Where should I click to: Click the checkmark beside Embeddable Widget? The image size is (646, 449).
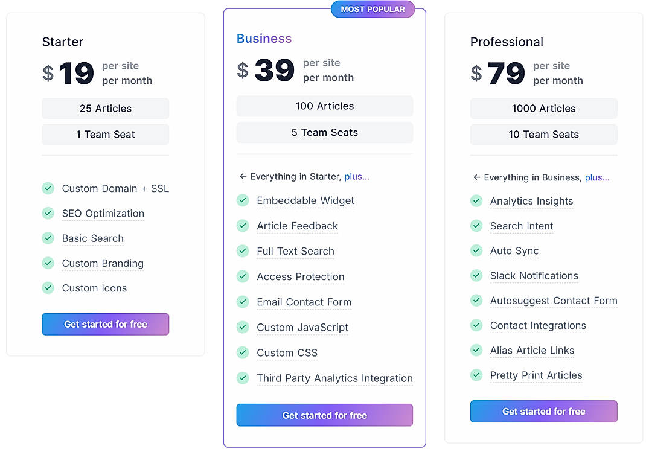point(243,200)
